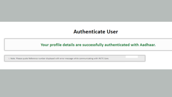
Task: Click white space right of note bar
Action: point(159,58)
